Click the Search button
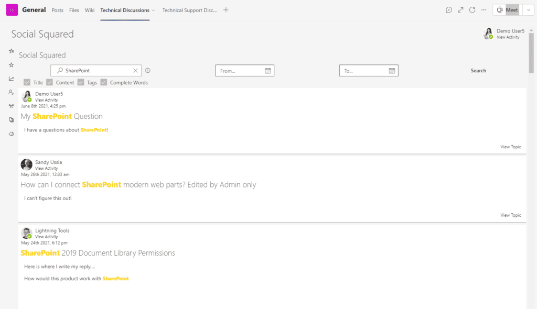 [478, 71]
